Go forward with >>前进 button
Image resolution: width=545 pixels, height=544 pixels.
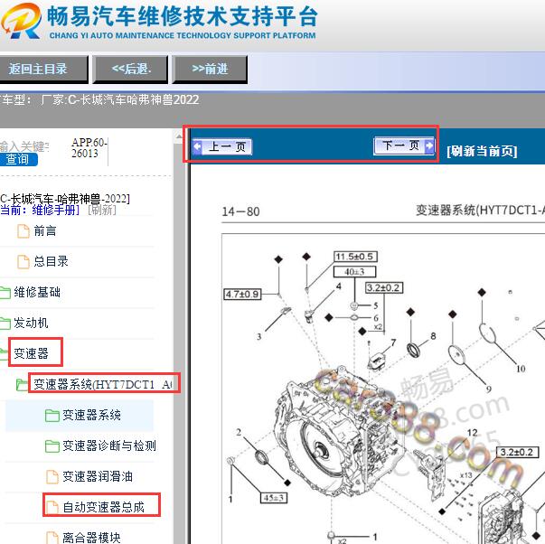[x=210, y=70]
